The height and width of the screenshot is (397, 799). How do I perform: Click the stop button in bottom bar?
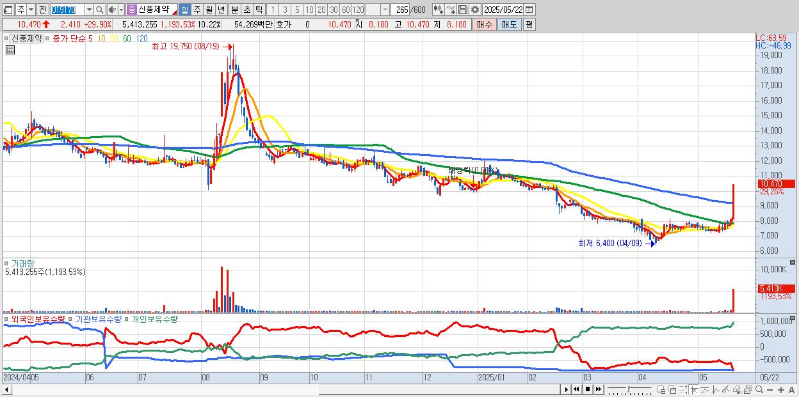(x=588, y=389)
